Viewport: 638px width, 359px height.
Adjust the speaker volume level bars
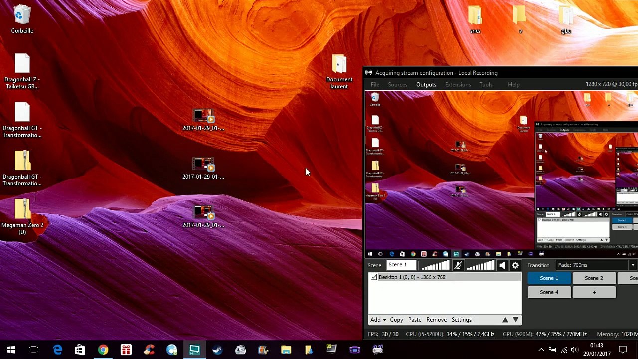click(480, 265)
